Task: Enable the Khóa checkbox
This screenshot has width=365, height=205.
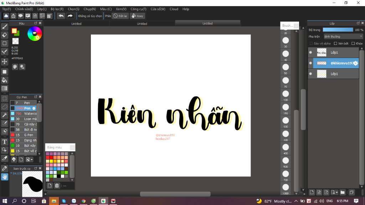Action: tap(353, 43)
